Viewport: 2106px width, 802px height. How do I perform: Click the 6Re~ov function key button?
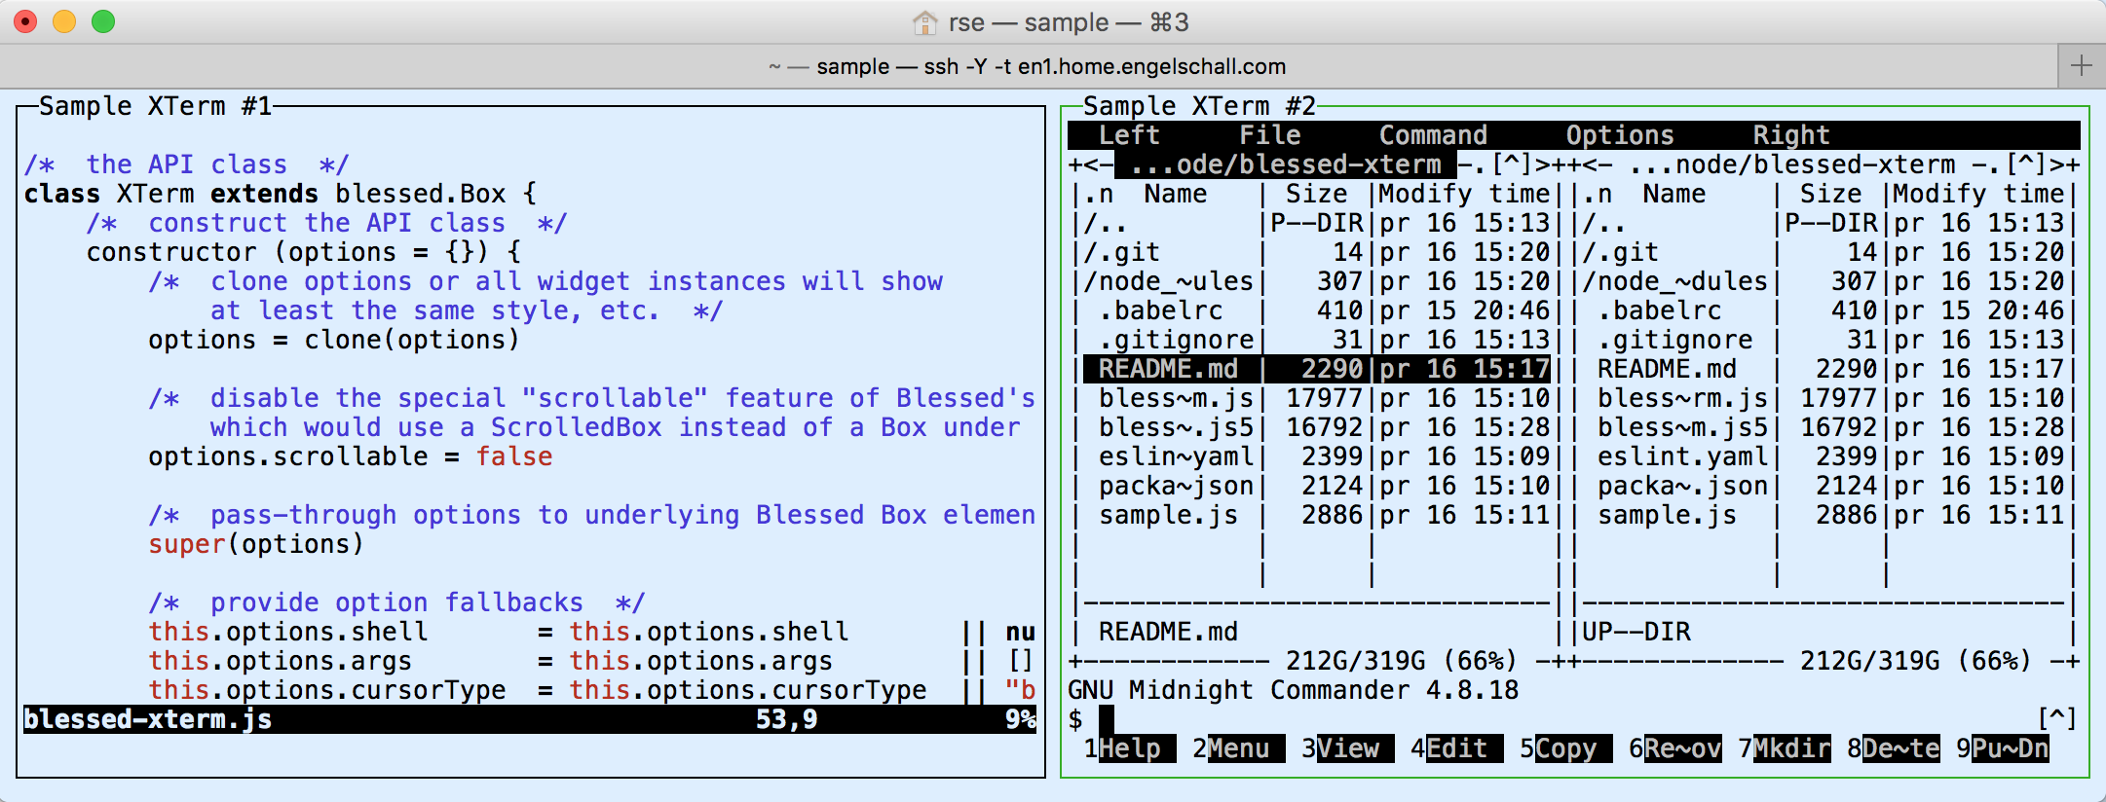(x=1674, y=748)
